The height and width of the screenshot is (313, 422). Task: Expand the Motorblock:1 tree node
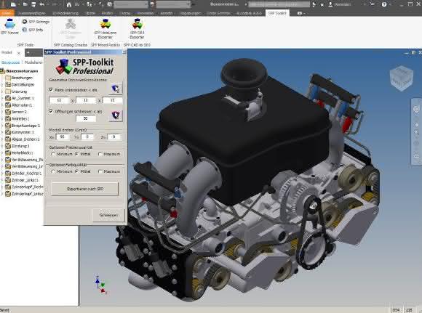pyautogui.click(x=2, y=153)
